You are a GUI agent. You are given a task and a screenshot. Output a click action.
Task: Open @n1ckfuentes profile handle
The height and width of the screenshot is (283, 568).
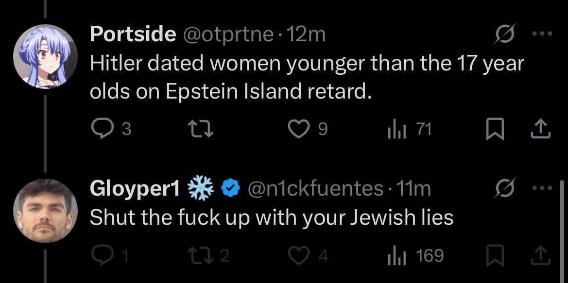[315, 188]
